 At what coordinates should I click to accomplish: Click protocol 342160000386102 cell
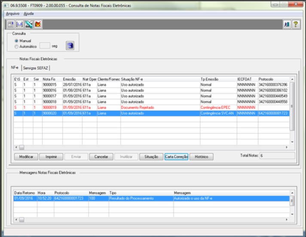click(x=273, y=90)
